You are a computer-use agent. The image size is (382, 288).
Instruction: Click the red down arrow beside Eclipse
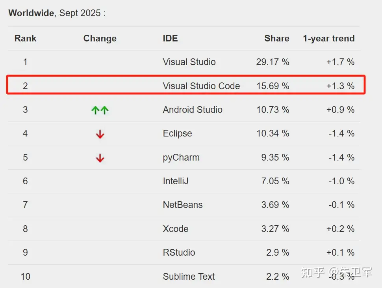click(100, 134)
